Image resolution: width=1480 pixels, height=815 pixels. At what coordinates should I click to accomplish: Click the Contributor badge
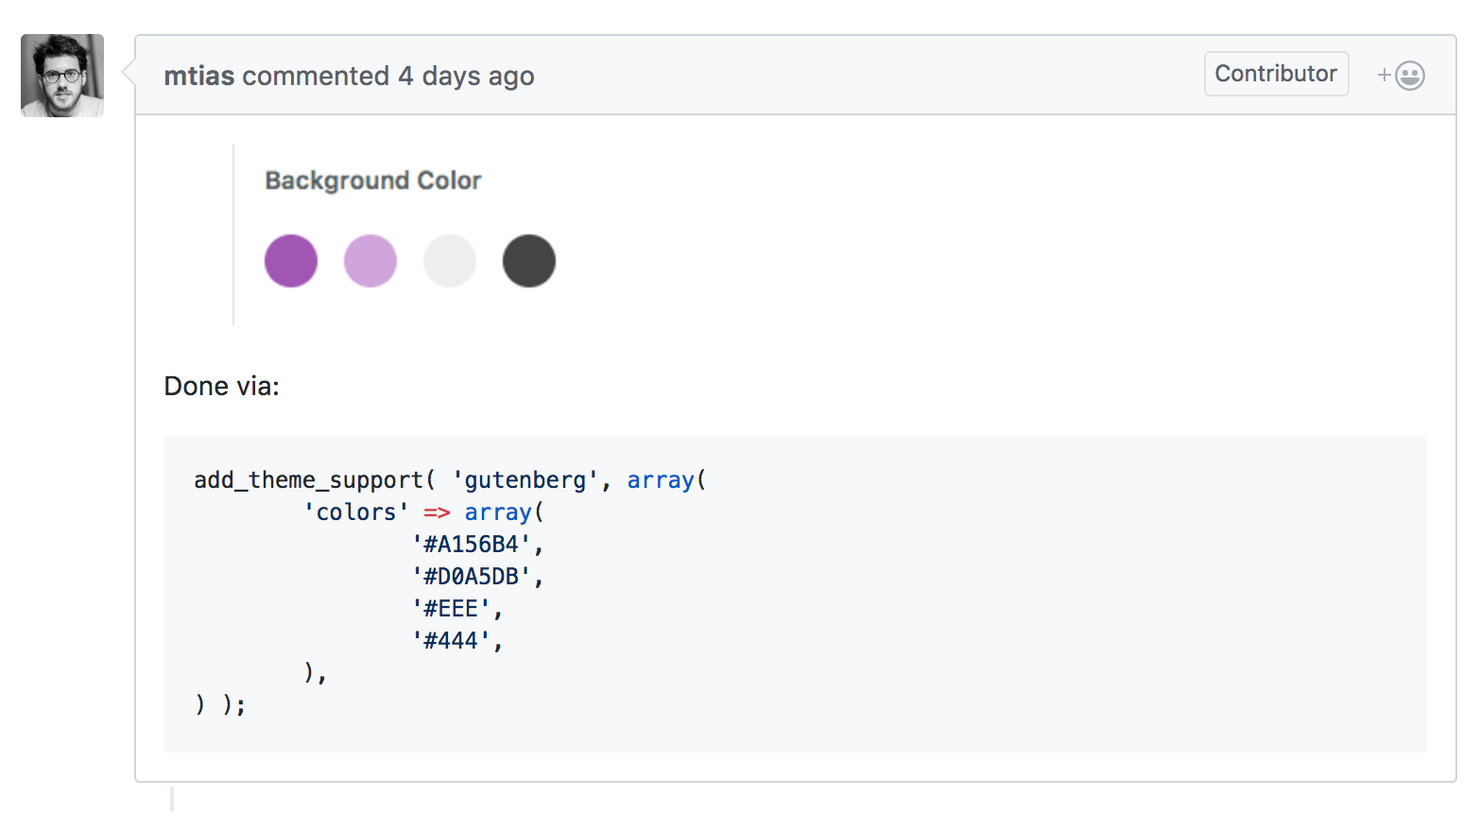point(1276,74)
